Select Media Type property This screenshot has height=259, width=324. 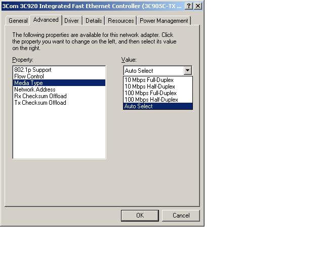tap(59, 83)
